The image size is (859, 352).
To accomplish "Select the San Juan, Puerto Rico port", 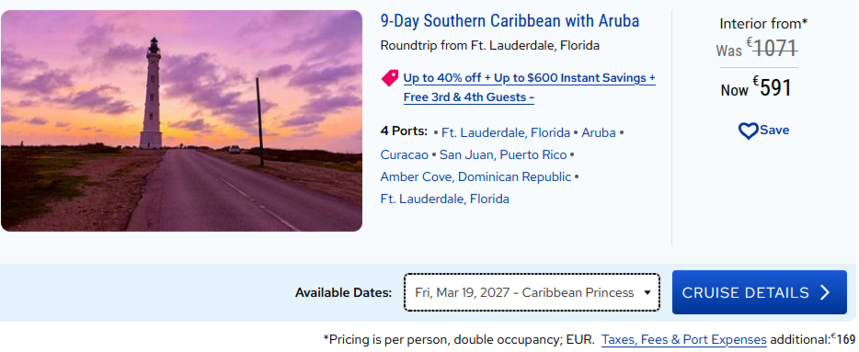I will pyautogui.click(x=503, y=155).
